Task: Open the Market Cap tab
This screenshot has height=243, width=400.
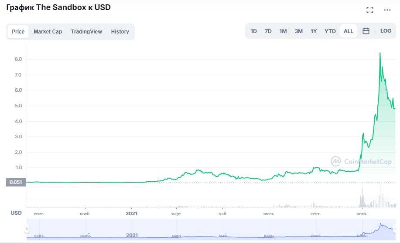Action: [x=48, y=32]
